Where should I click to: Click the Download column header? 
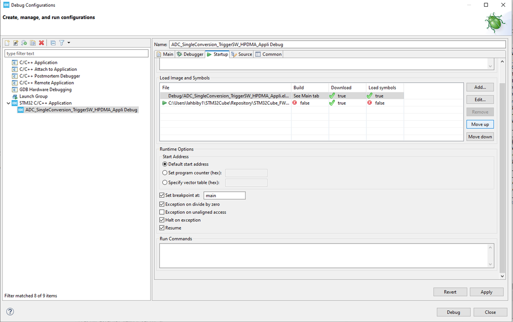tap(348, 88)
